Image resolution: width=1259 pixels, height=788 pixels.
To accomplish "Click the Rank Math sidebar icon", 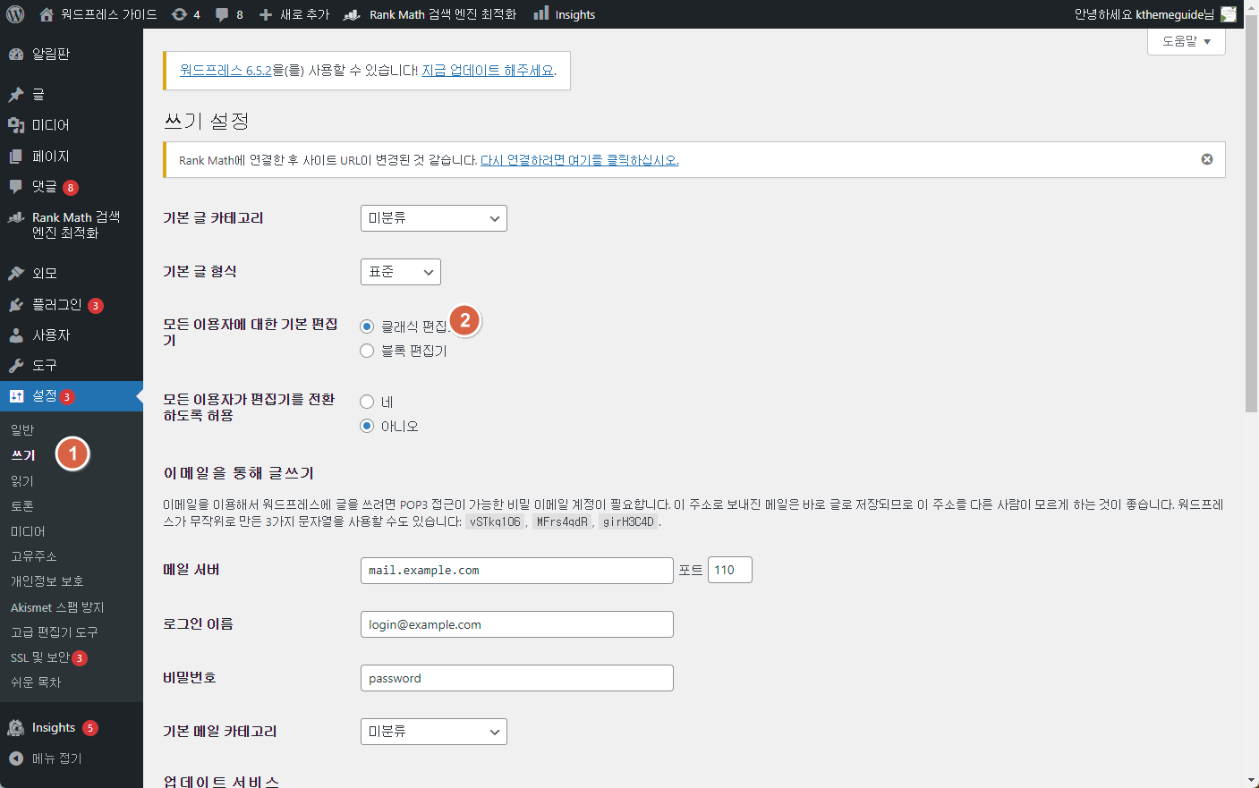I will pyautogui.click(x=16, y=217).
